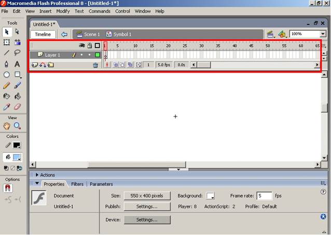Screen dimensions: 331x235
Task: Select the Free Transform tool
Action: coord(7,42)
